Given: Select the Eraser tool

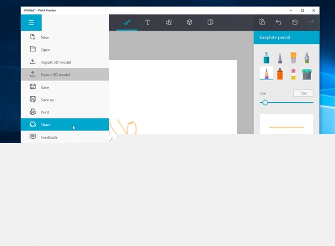Looking at the screenshot, I should 293,74.
